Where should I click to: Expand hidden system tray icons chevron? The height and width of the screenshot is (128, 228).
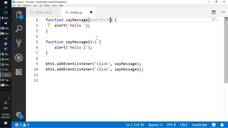[x=9, y=98]
